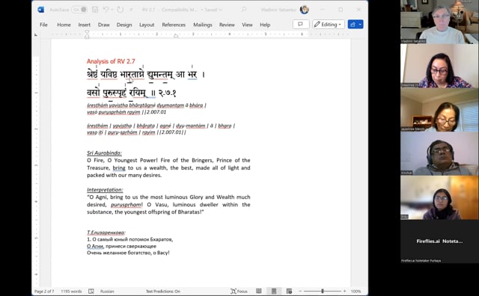Click the 'Sri Aurobindo:' heading text
The width and height of the screenshot is (479, 296).
pos(104,153)
